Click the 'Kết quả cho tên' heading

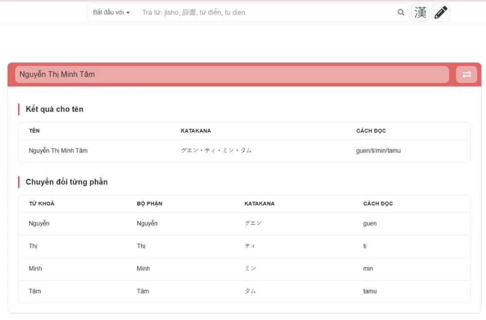[55, 109]
